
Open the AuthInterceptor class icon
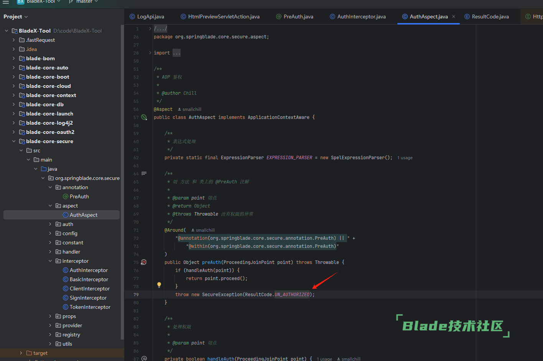pos(66,270)
